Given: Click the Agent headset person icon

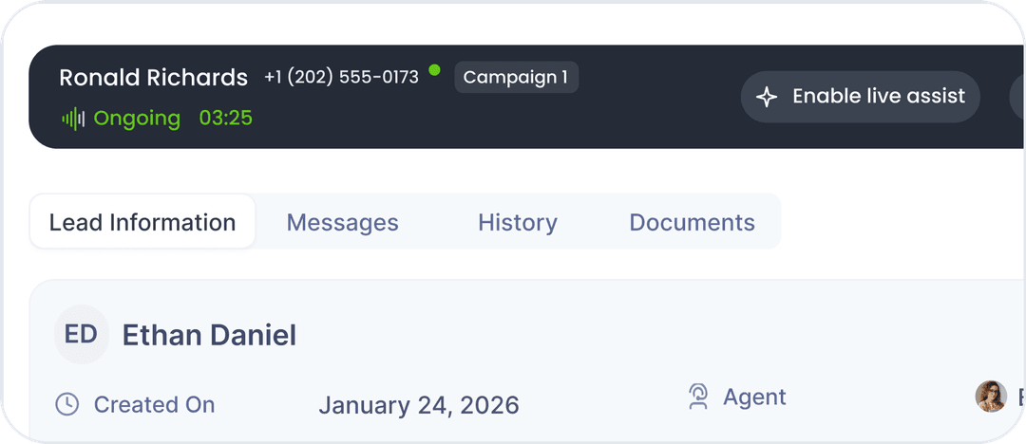Looking at the screenshot, I should 698,397.
